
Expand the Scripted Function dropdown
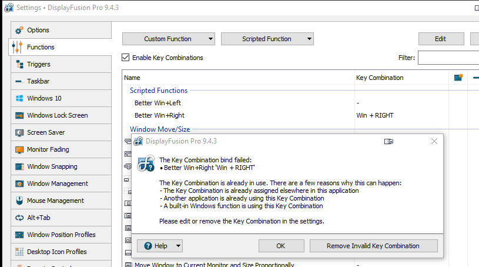pos(267,39)
